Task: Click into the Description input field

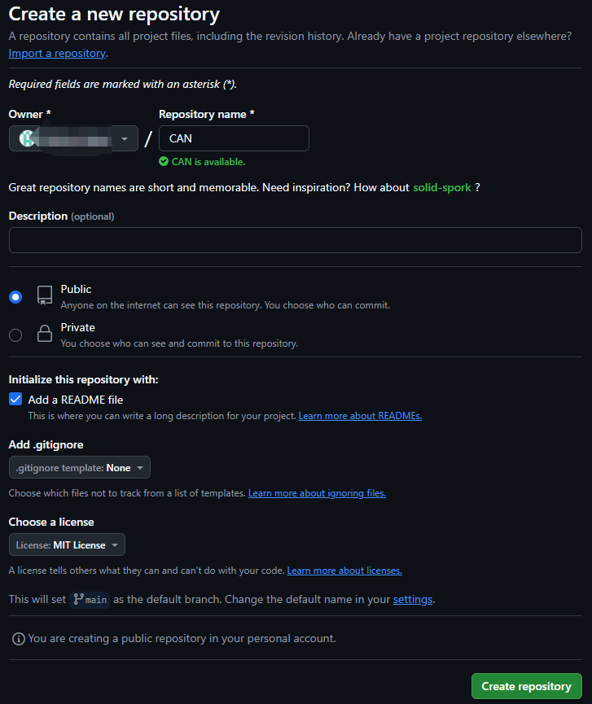Action: pyautogui.click(x=296, y=240)
